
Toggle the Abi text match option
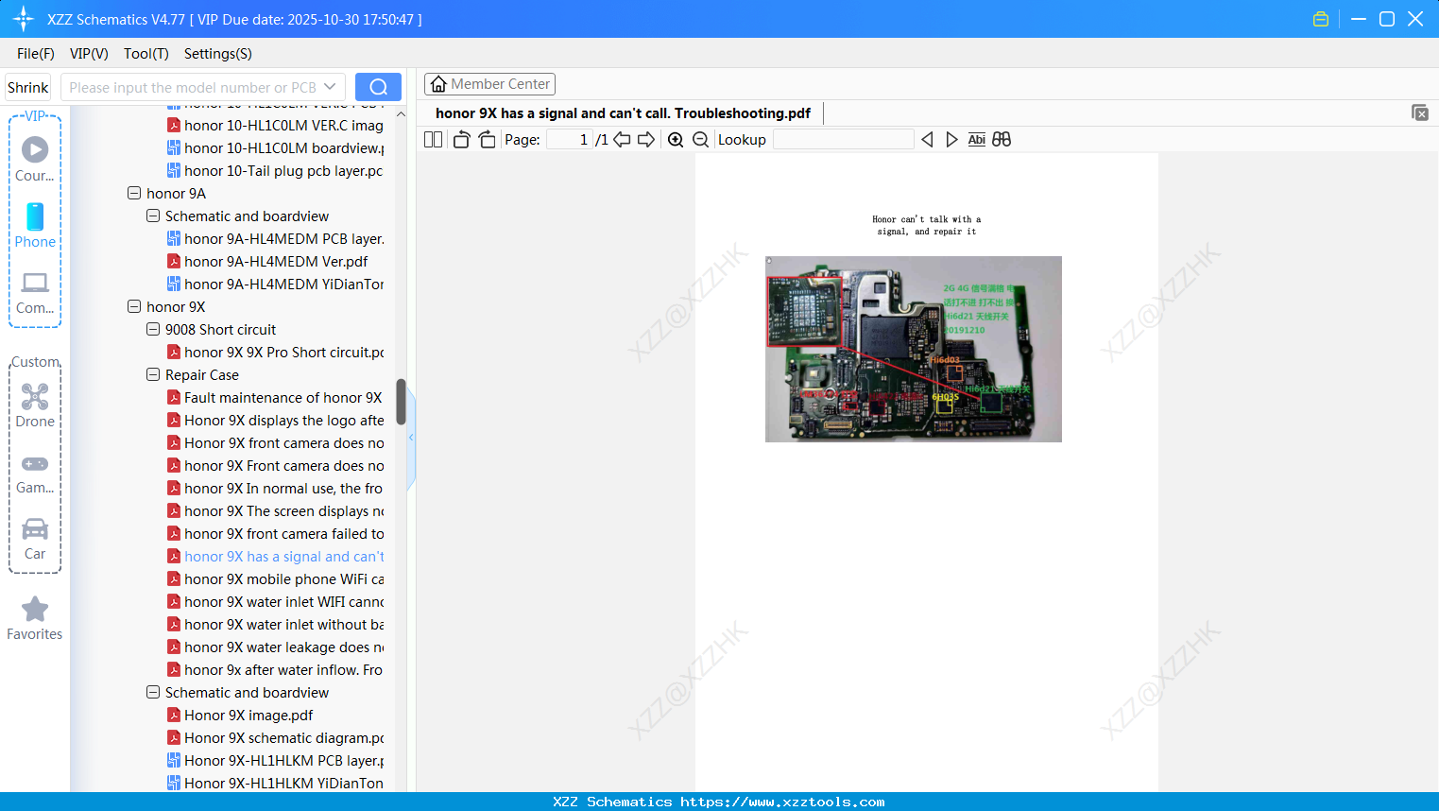977,140
